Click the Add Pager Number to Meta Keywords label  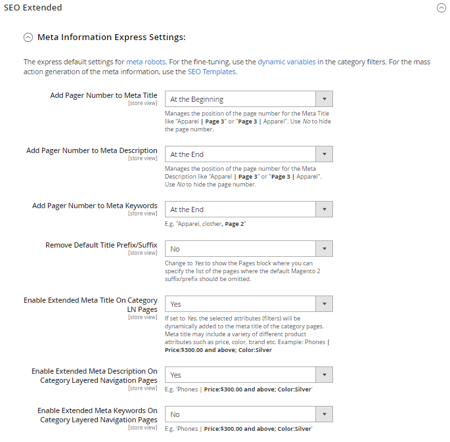click(95, 206)
